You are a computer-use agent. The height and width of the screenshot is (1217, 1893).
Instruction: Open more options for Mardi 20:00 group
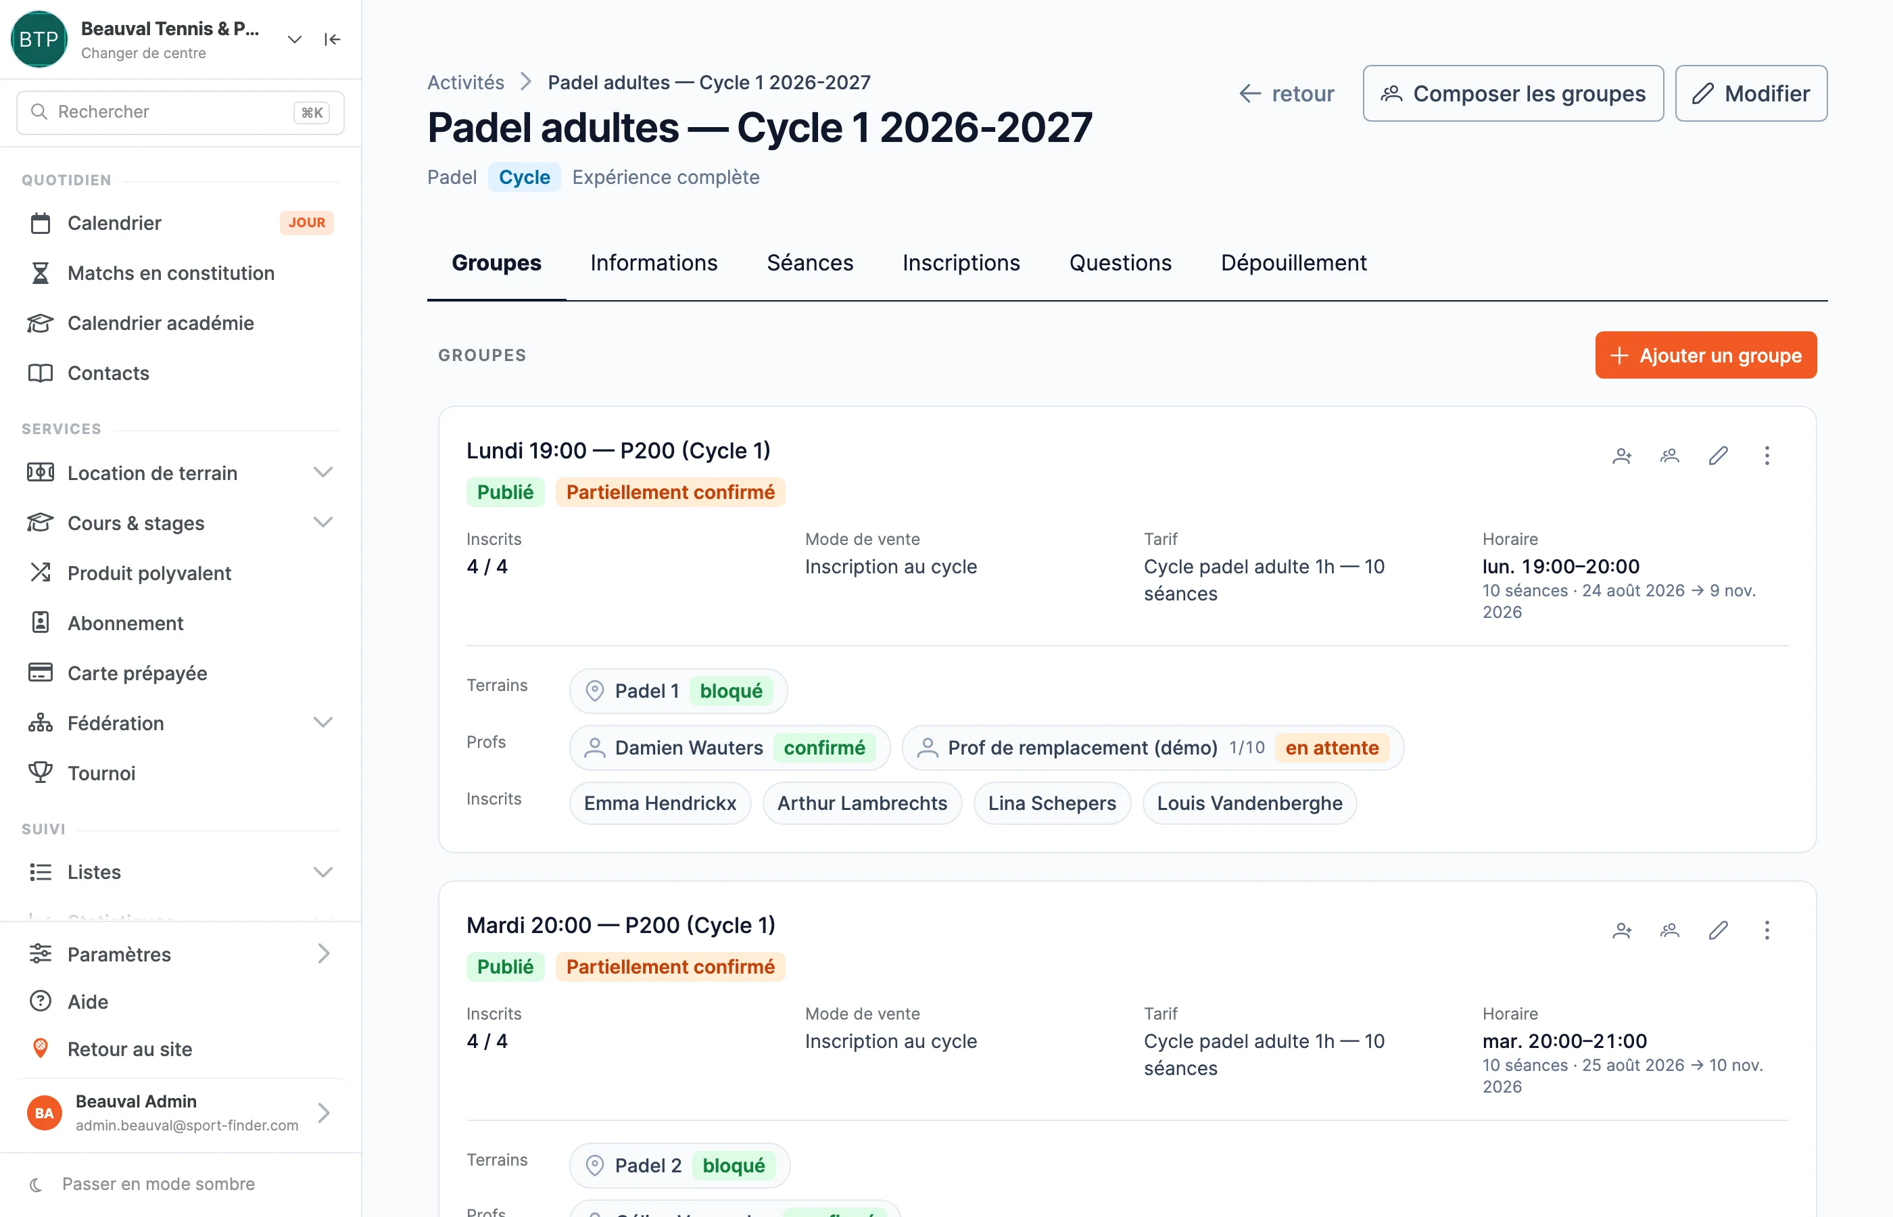tap(1767, 930)
